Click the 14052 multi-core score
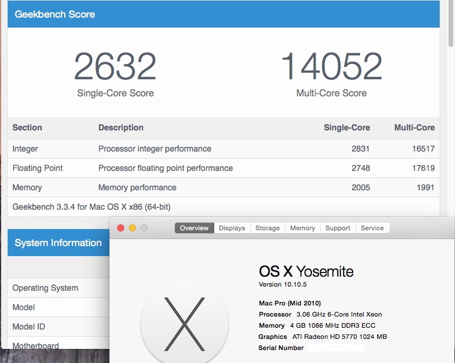This screenshot has width=455, height=363. click(331, 66)
